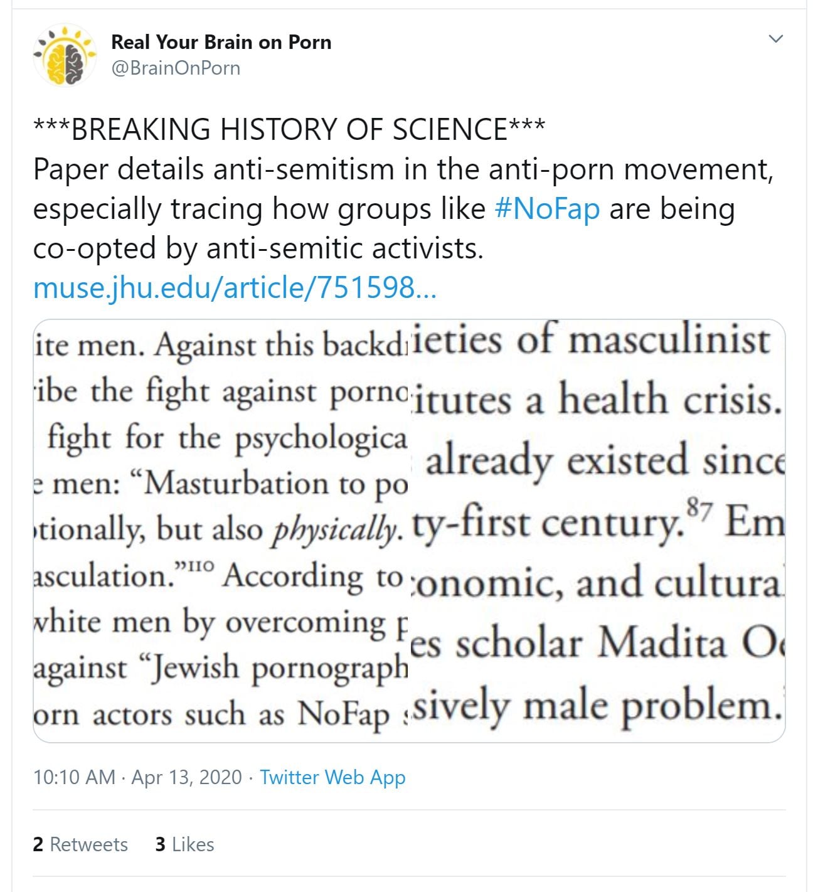Click the BREAKING HISTORY OF SCIENCE headline text

[289, 129]
